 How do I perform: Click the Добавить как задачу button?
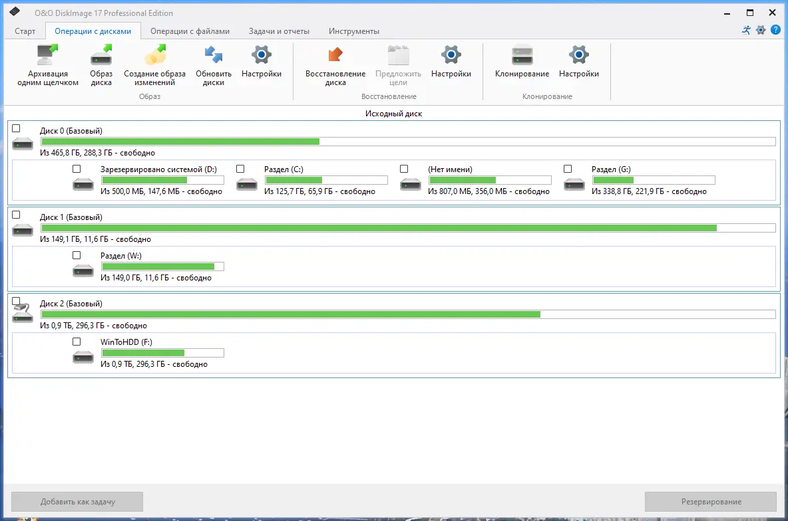point(77,502)
